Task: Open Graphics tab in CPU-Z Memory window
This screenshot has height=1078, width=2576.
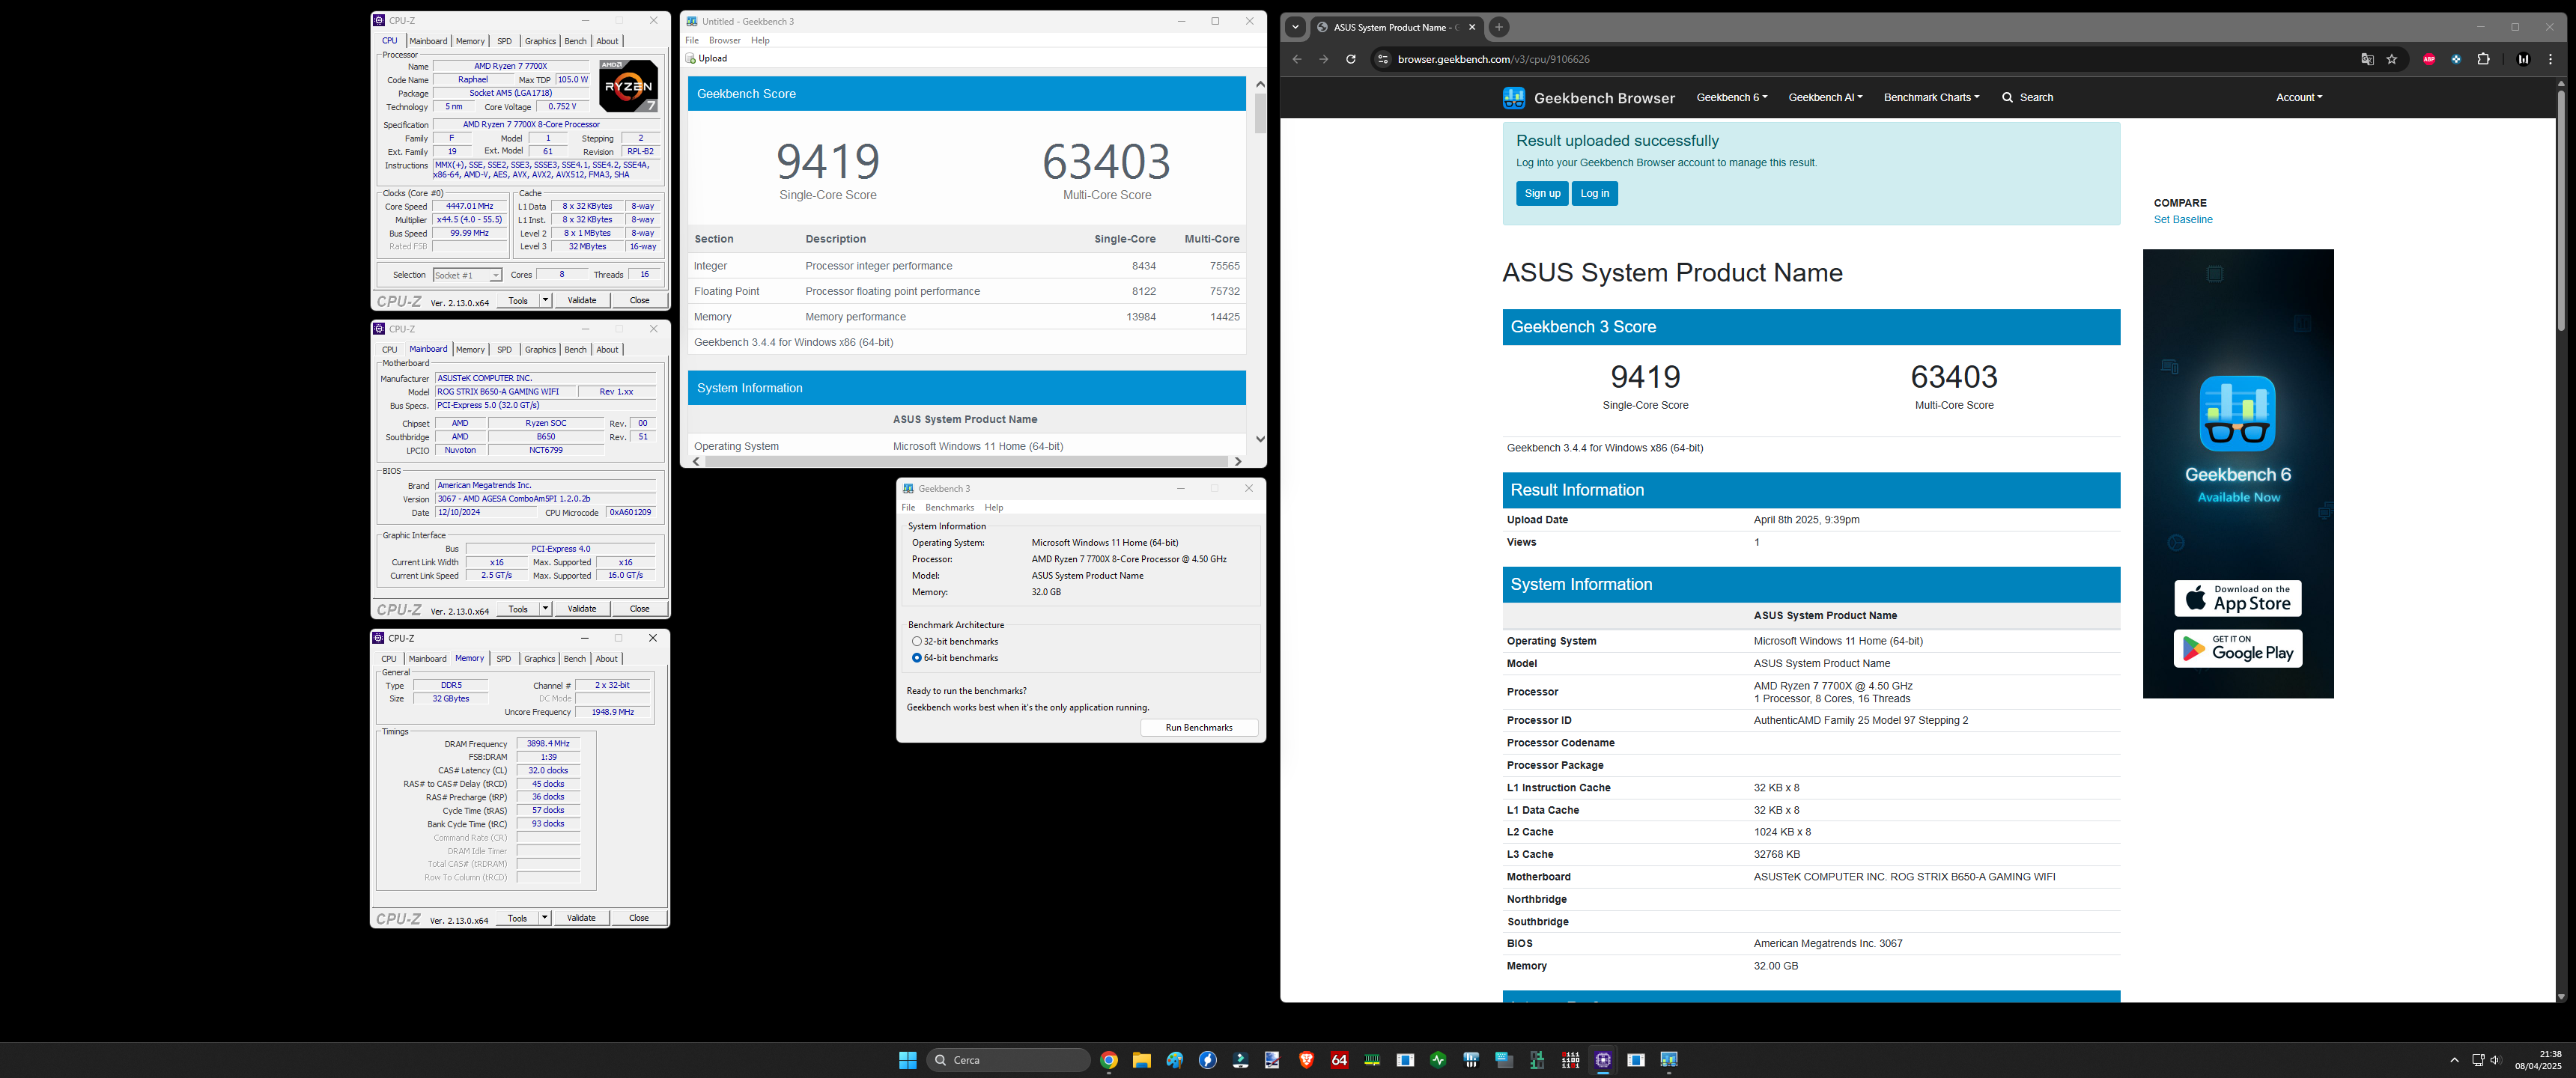Action: coord(539,658)
